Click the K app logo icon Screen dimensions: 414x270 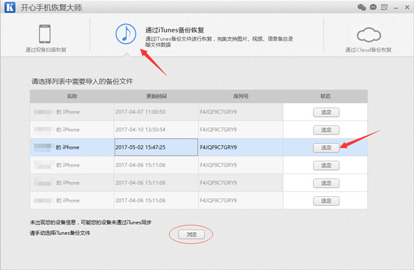coord(10,7)
